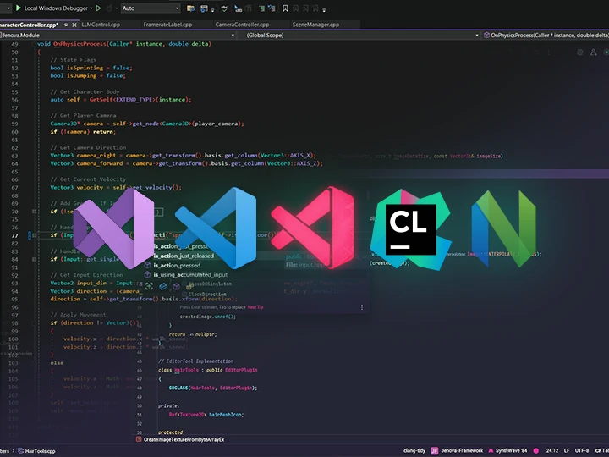Image resolution: width=609 pixels, height=457 pixels.
Task: Click CreateImageTextureFromByteArrayEx symbol at bottom
Action: (x=184, y=439)
